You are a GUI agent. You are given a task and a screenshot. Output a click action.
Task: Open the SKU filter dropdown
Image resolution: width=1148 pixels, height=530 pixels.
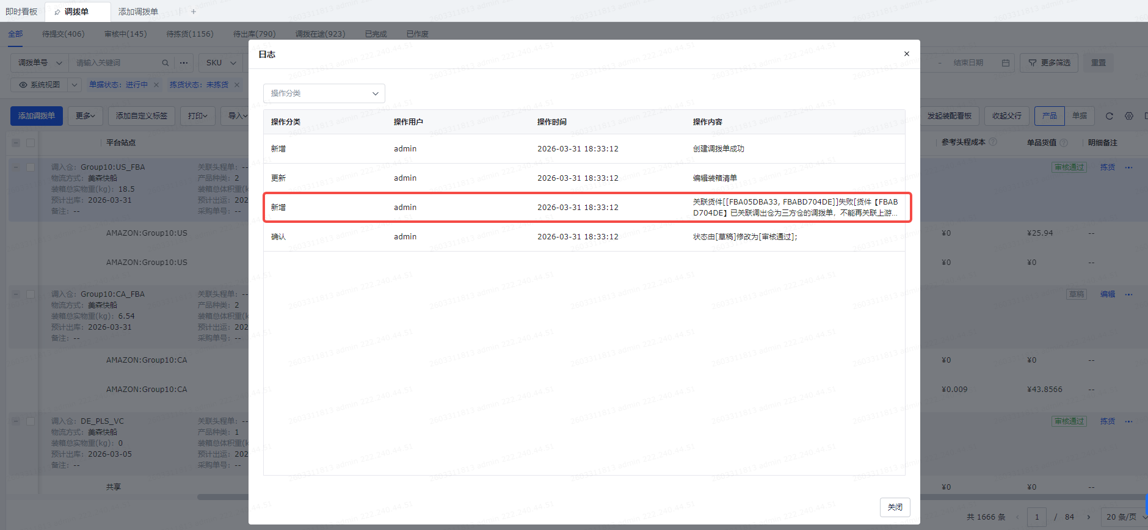click(220, 63)
